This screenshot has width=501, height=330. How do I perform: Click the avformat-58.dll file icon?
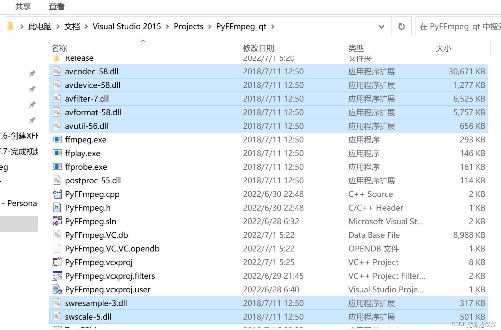tap(57, 112)
